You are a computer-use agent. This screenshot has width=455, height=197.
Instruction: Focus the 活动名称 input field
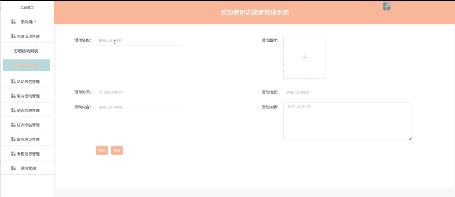click(x=139, y=41)
